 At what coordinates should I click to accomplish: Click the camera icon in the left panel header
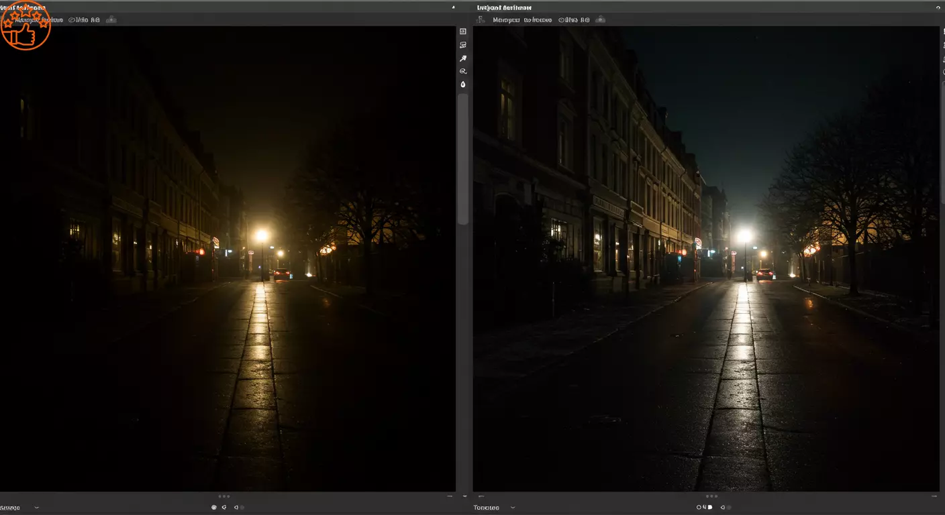[x=111, y=19]
